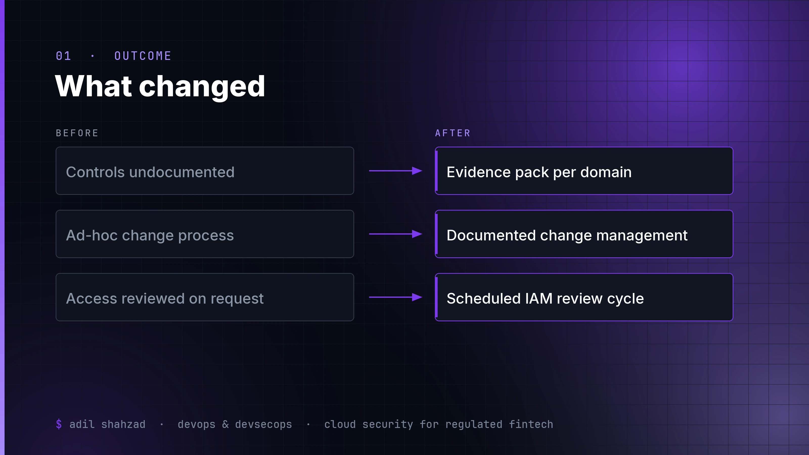Click the arrow after Controls undocumented
The width and height of the screenshot is (809, 455).
pyautogui.click(x=395, y=171)
